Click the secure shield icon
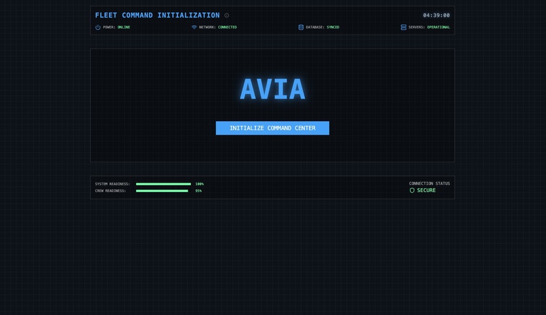Viewport: 546px width, 315px height. tap(412, 191)
